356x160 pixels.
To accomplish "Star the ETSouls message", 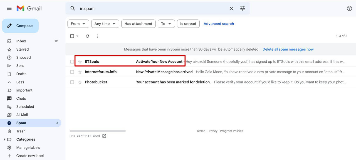I will coord(80,62).
